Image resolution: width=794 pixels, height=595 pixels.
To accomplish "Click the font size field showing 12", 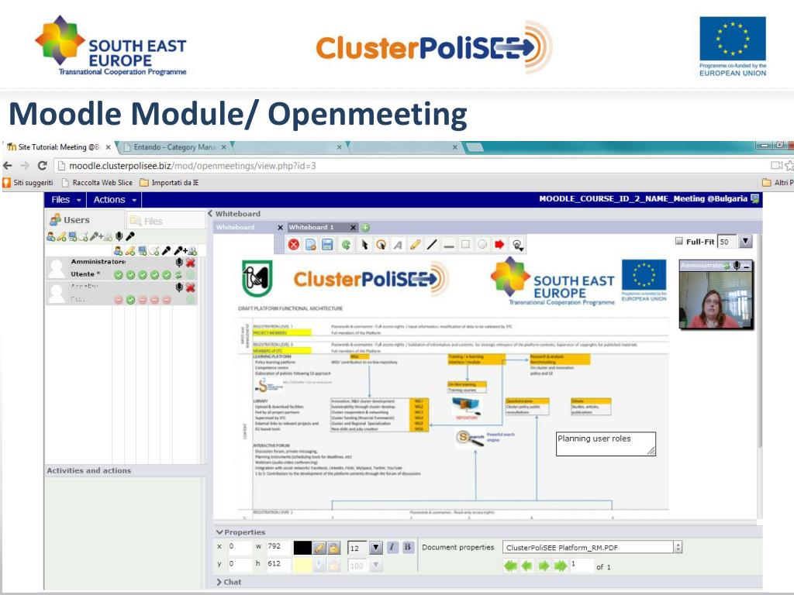I will click(357, 548).
